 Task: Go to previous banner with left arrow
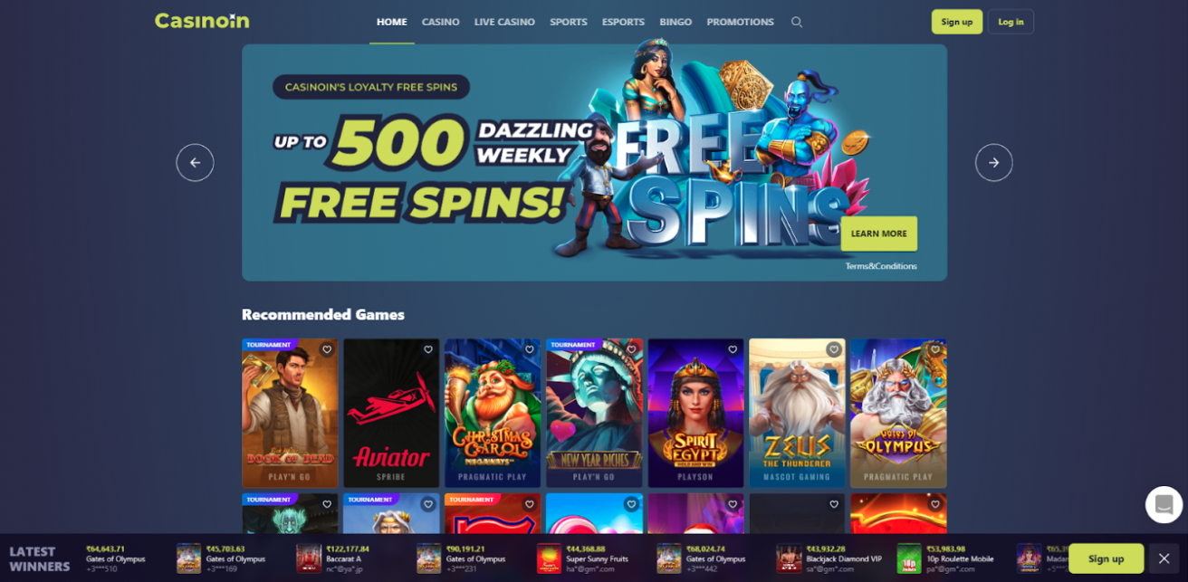point(195,163)
